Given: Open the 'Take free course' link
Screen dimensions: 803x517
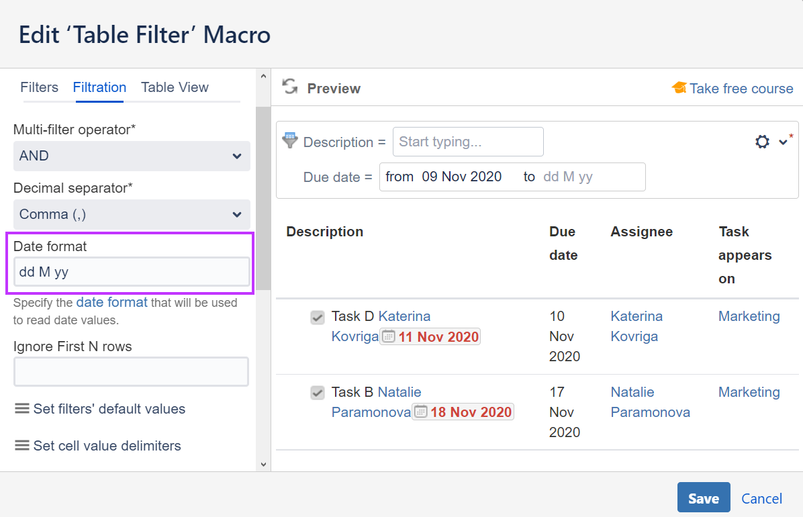Looking at the screenshot, I should click(x=741, y=88).
